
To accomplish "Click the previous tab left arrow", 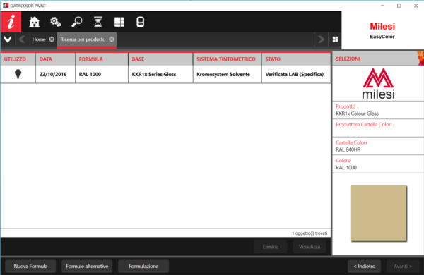I will (22, 39).
